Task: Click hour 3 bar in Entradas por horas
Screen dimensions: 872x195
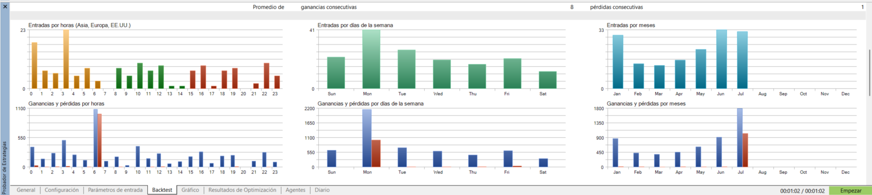Action: (66, 59)
